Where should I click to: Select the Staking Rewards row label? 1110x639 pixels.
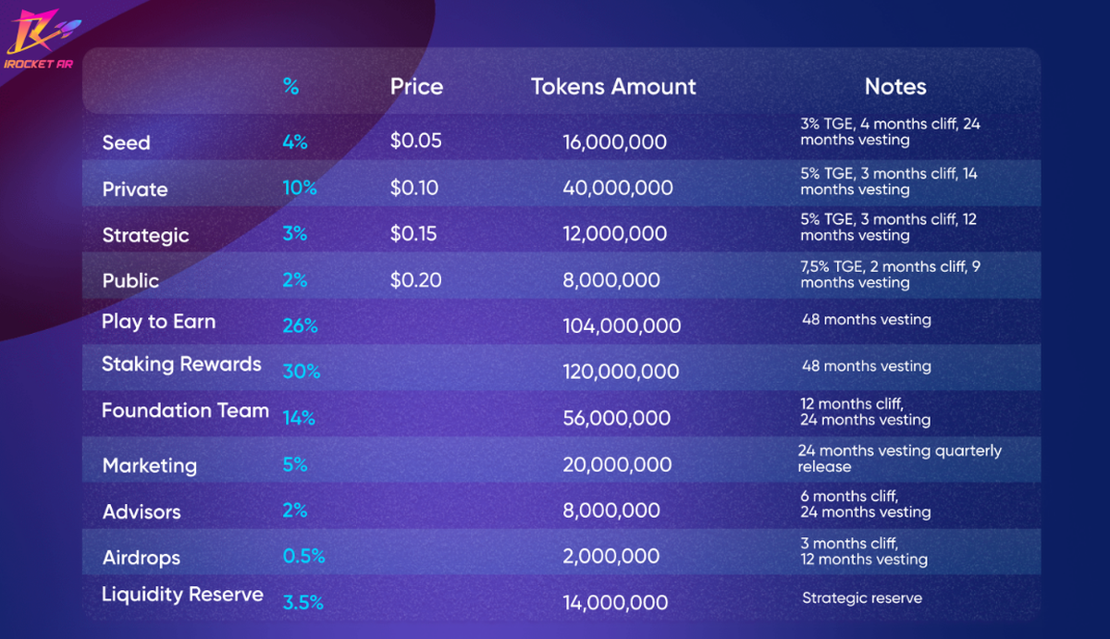click(181, 364)
